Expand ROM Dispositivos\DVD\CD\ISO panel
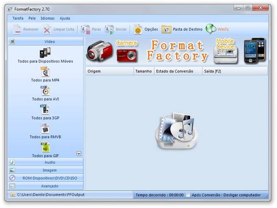The image size is (277, 208). (x=46, y=178)
